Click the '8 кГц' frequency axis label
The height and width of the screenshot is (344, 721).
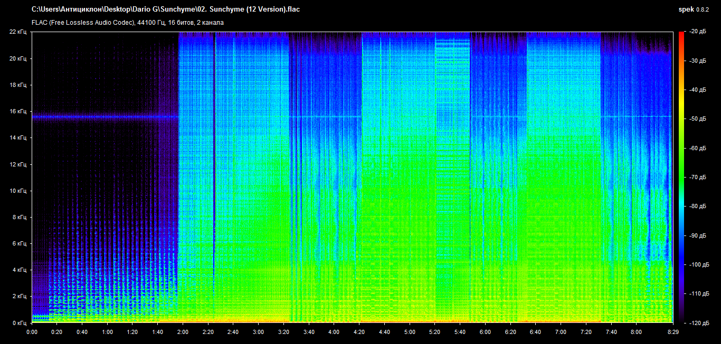[x=20, y=217]
